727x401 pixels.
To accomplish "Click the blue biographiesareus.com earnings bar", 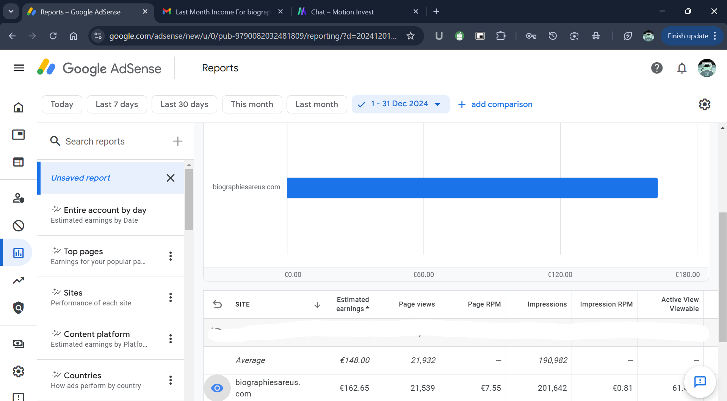I will point(472,188).
